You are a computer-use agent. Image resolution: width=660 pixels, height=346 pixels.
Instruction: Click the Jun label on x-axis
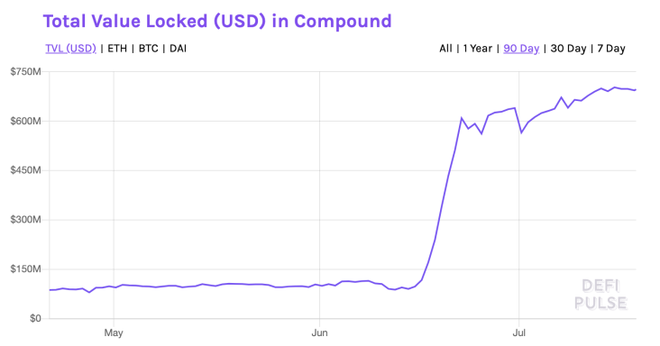coord(319,333)
